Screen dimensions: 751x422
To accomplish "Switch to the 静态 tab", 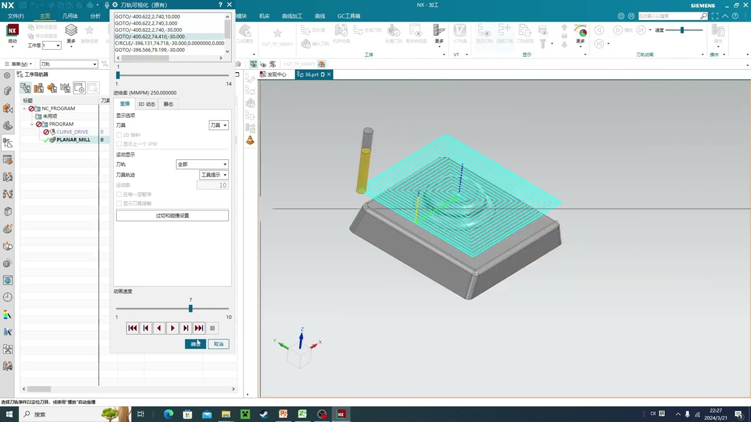I will tap(168, 104).
